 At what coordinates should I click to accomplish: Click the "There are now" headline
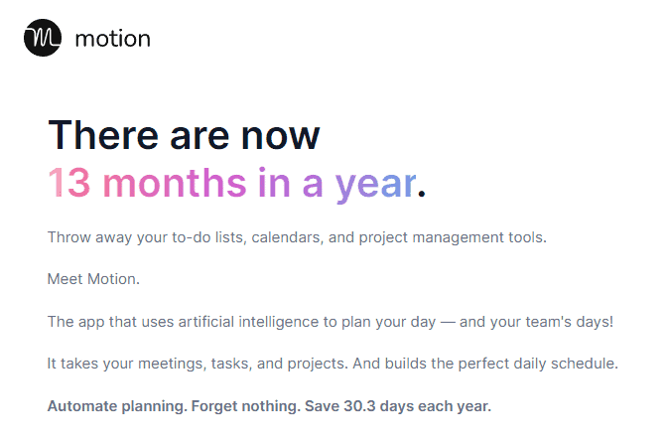(184, 136)
